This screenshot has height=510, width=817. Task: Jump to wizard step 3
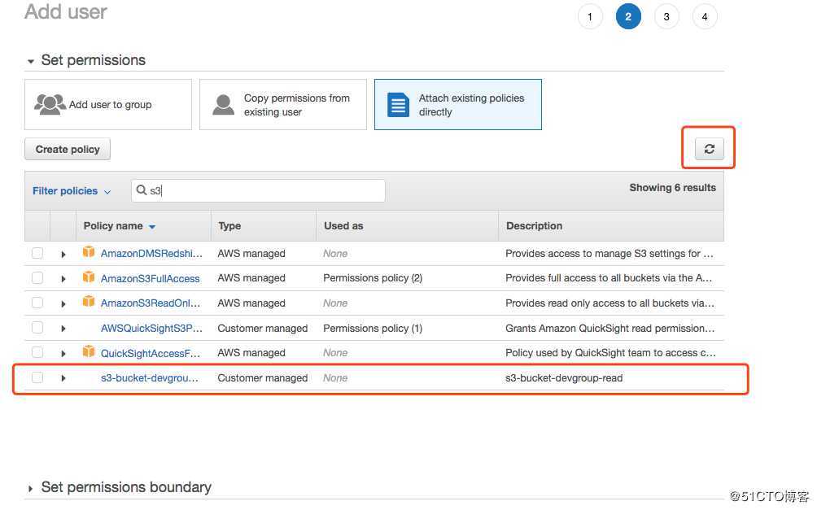(666, 16)
